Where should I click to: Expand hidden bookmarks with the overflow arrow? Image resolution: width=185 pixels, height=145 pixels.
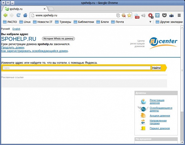(x=150, y=22)
